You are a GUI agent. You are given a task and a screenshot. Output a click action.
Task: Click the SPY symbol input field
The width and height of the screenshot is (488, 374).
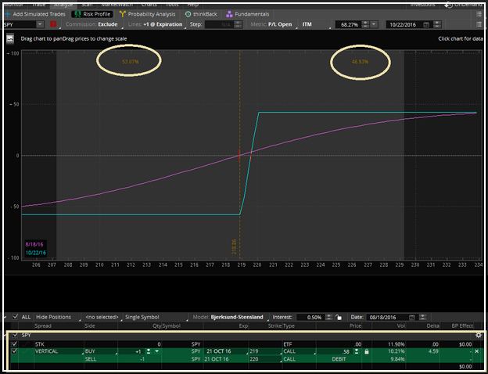click(20, 24)
